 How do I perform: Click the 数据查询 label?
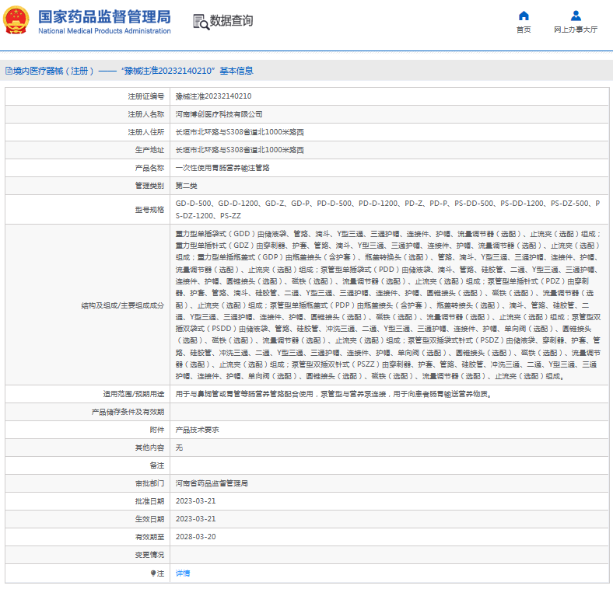tap(232, 20)
